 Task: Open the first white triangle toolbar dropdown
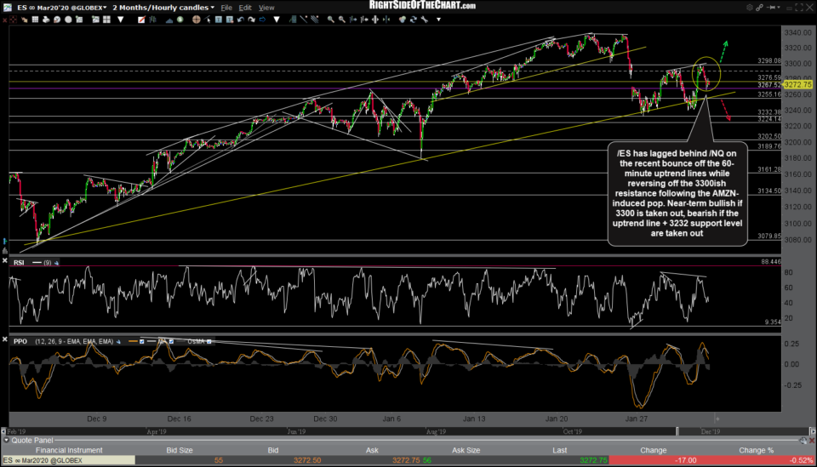(120, 20)
